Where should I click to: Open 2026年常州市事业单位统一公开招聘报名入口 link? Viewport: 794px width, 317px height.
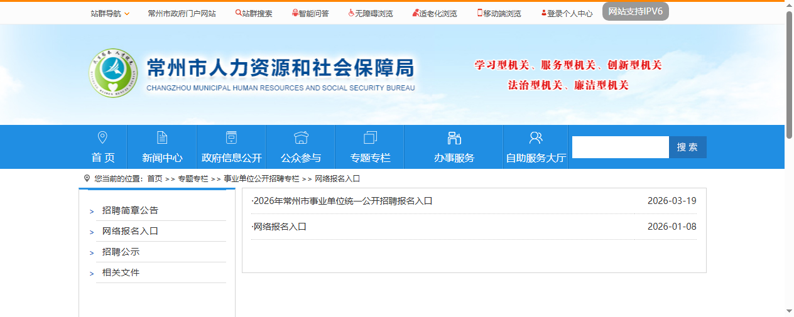click(343, 201)
